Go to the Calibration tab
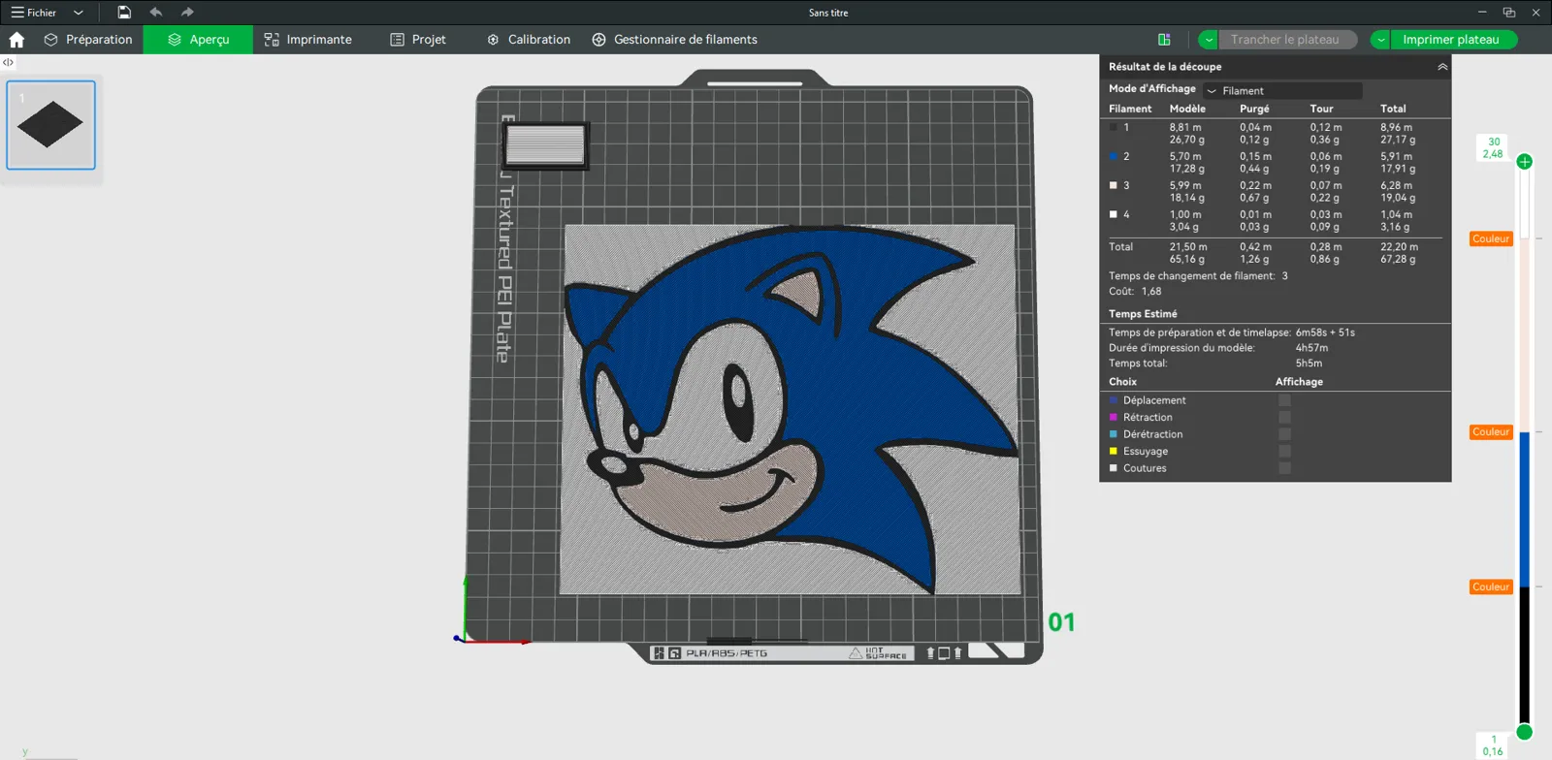 (529, 40)
